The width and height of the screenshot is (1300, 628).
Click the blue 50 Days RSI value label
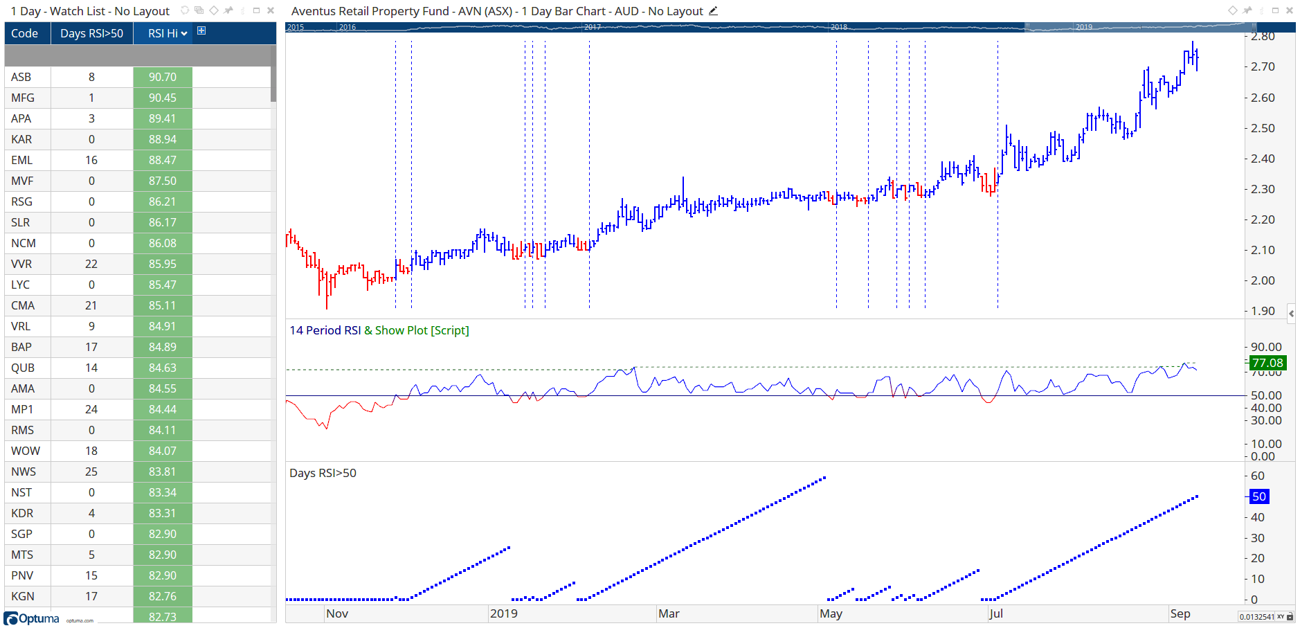1259,496
